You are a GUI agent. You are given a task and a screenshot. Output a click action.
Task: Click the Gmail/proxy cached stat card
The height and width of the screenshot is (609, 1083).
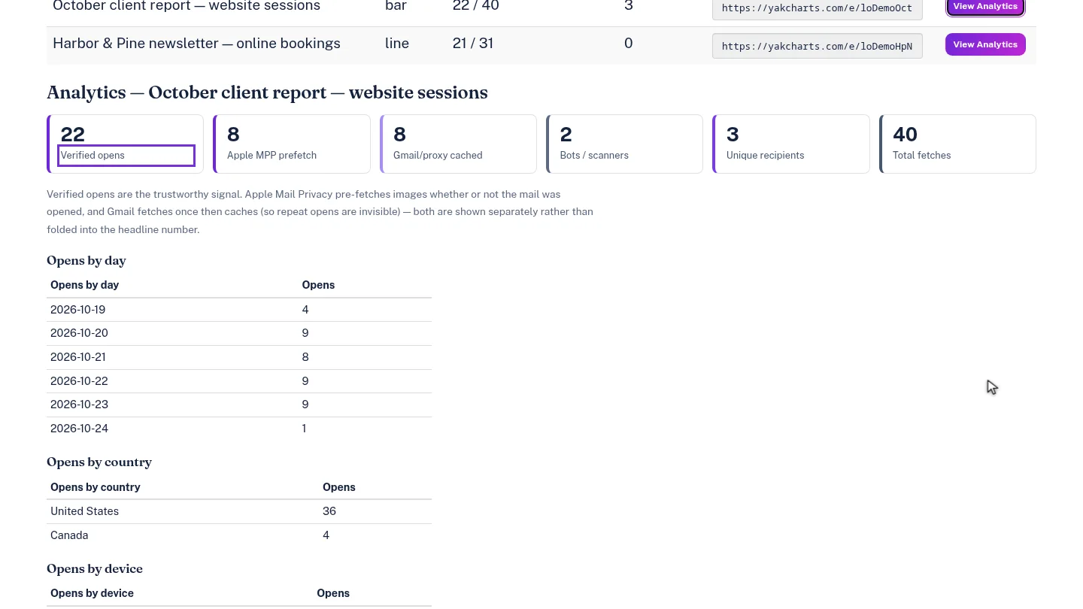point(458,144)
